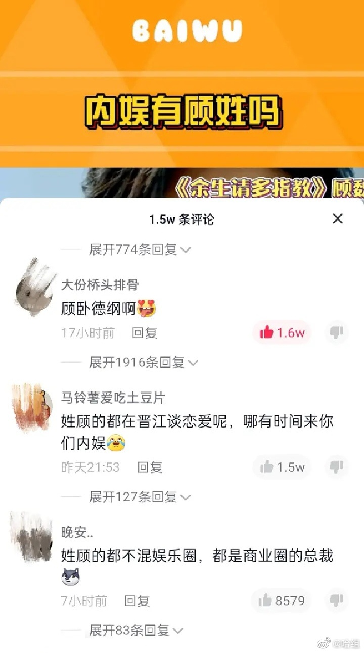
Task: Reply to 大份桥头排骨's comment
Action: [x=145, y=333]
